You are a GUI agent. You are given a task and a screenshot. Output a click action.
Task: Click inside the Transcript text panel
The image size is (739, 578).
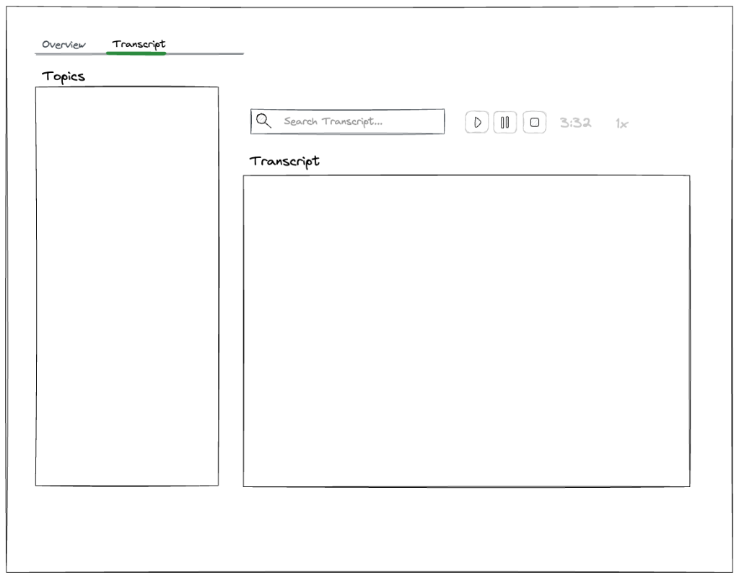467,330
